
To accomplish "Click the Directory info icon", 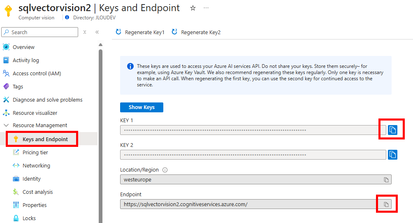I will pyautogui.click(x=67, y=17).
